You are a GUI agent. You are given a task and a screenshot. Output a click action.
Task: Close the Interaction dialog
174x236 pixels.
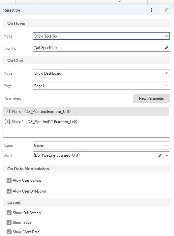[166, 10]
